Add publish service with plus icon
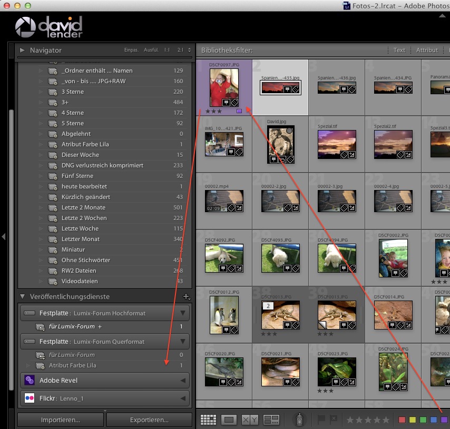Image resolution: width=450 pixels, height=429 pixels. point(185,297)
